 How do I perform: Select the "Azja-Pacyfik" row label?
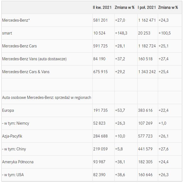(x=12, y=136)
